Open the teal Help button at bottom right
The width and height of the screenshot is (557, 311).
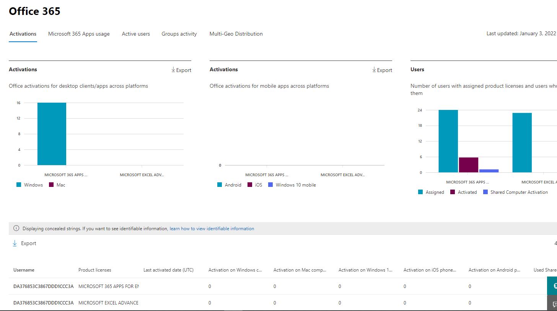(x=555, y=286)
